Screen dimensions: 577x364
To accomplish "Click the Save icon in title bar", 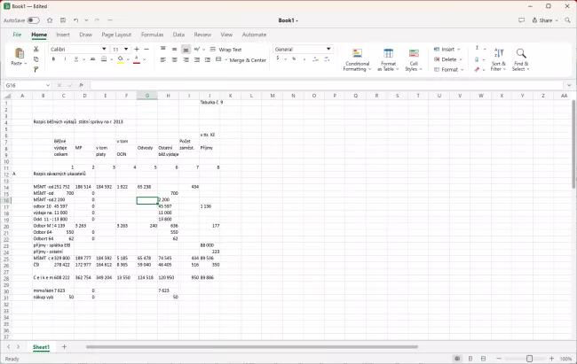I will click(x=63, y=20).
